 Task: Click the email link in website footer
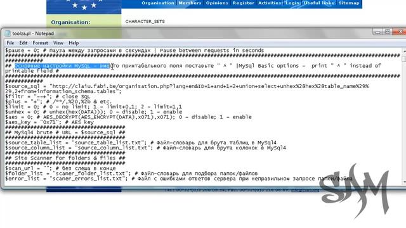coord(305,190)
